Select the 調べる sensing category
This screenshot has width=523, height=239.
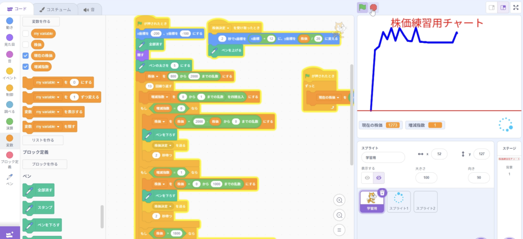[10, 107]
